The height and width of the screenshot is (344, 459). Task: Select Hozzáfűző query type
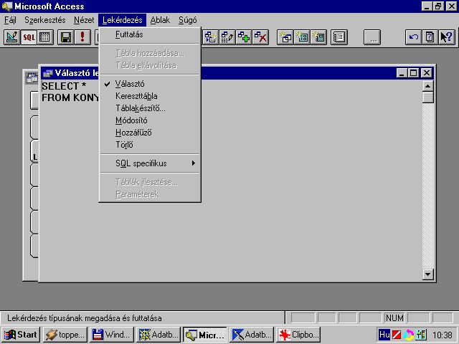coord(150,133)
